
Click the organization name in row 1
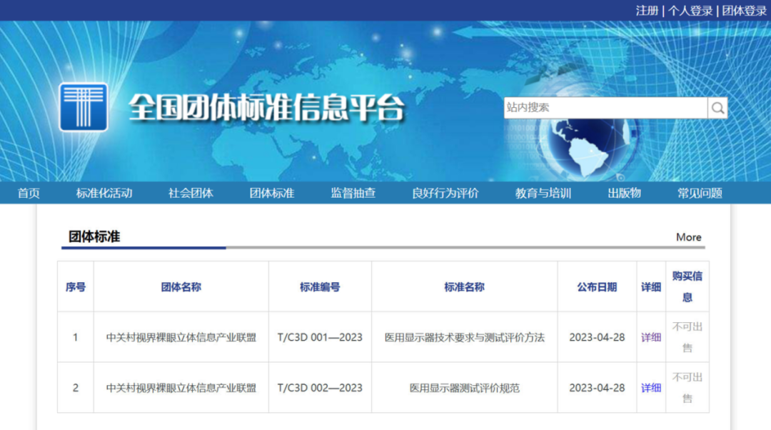pos(181,337)
